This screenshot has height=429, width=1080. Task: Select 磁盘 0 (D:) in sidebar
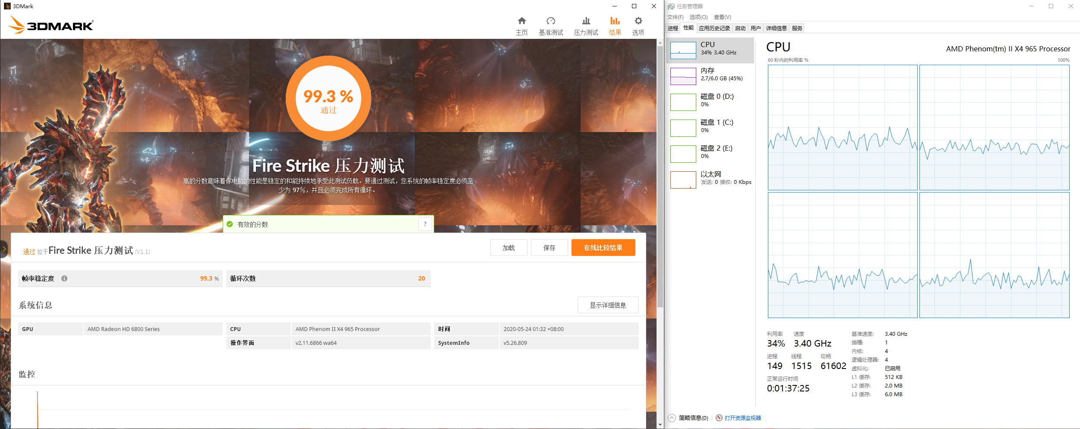tap(711, 102)
